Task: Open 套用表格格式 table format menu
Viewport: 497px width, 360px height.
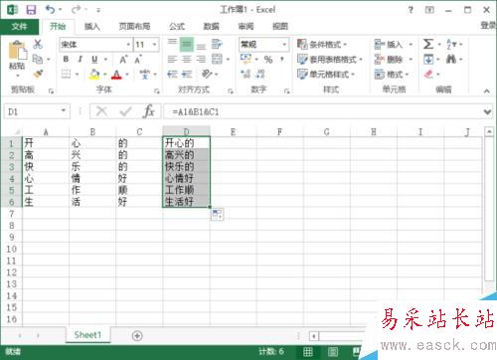Action: (x=330, y=60)
